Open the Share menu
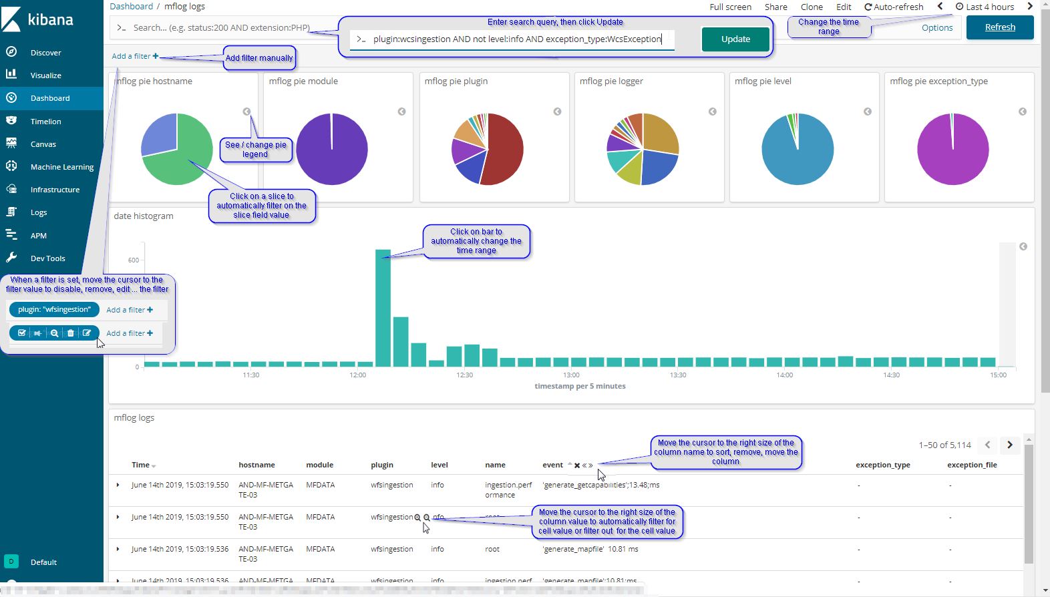Screen dimensions: 1050x597 775,7
